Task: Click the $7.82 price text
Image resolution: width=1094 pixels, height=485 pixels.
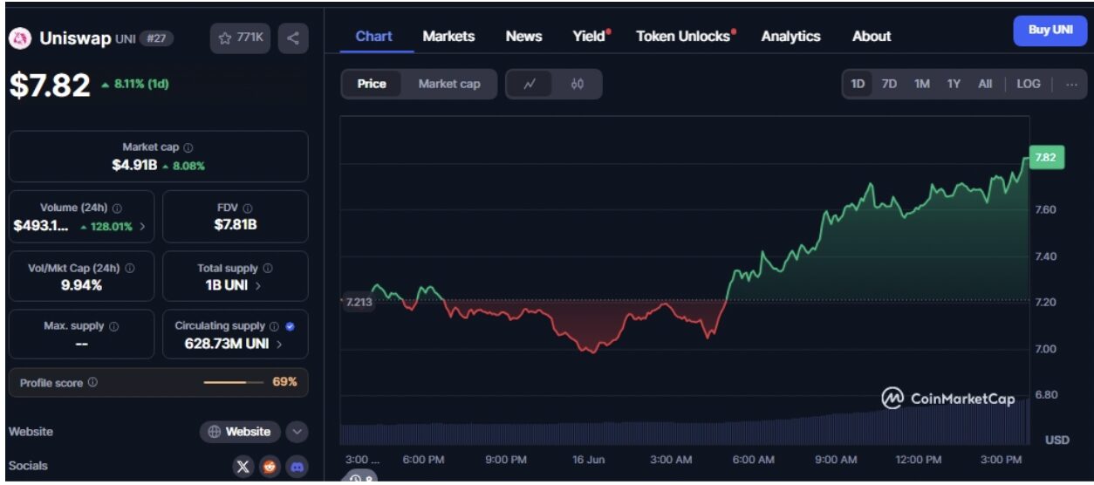Action: click(50, 85)
